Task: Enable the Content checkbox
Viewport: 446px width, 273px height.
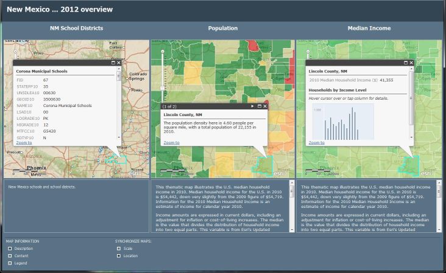Action: click(10, 256)
